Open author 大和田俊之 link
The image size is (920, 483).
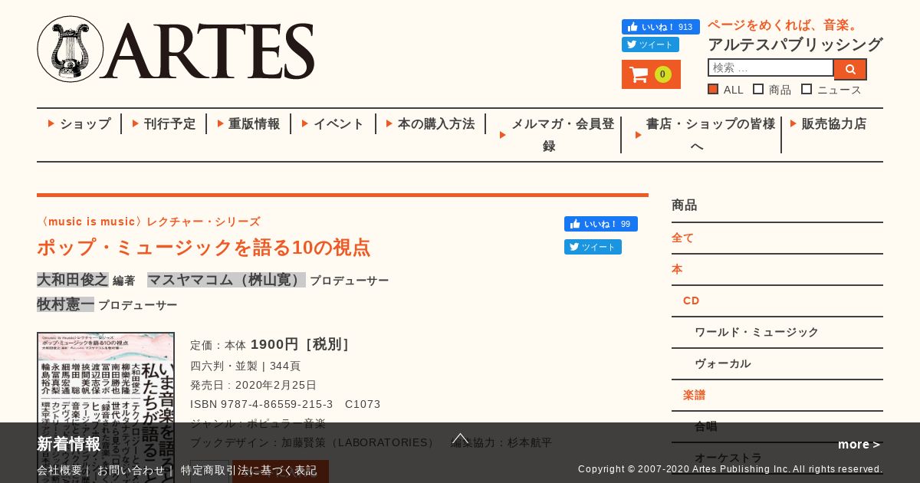point(73,279)
